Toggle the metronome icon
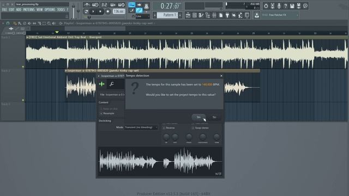349x196 pixels. pyautogui.click(x=87, y=5)
